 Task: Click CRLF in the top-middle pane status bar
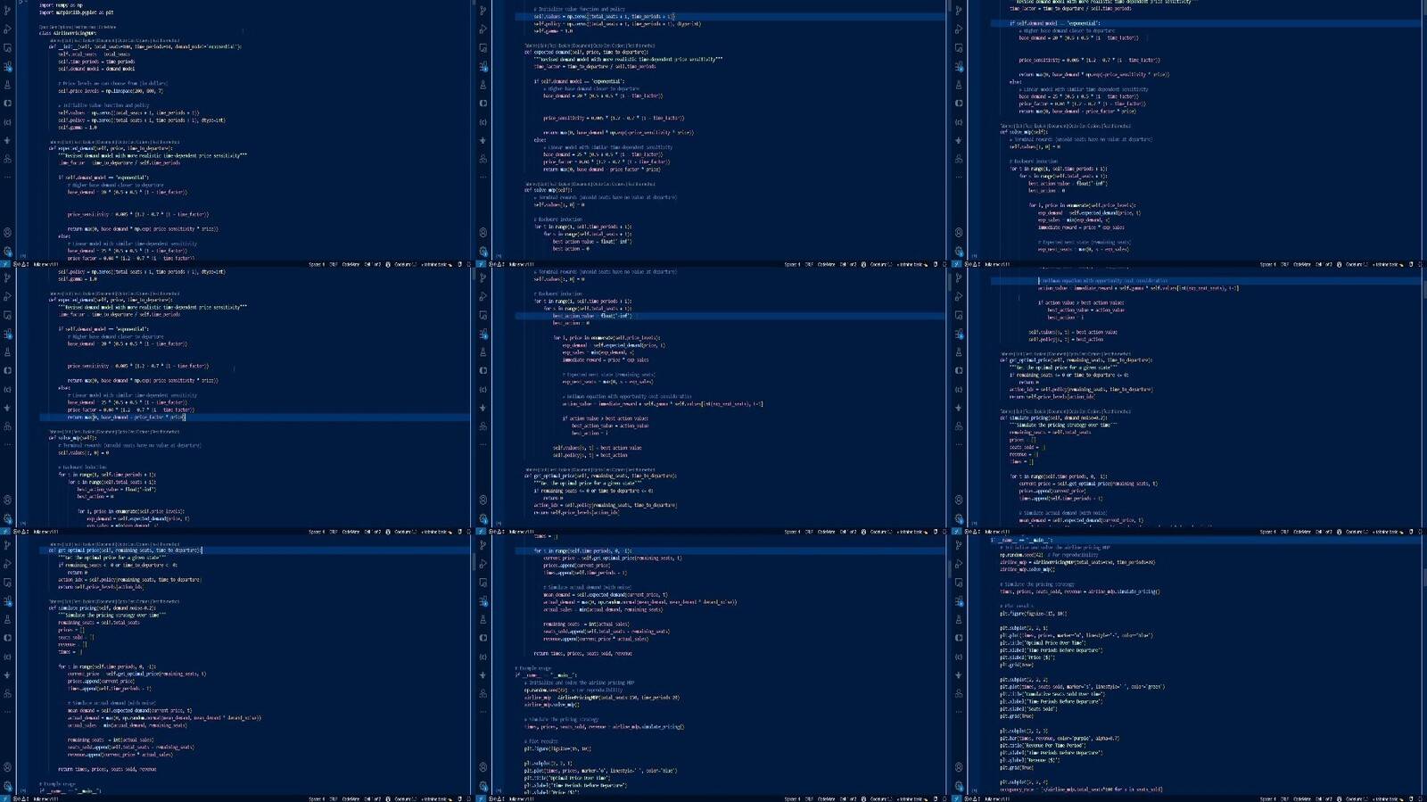809,264
